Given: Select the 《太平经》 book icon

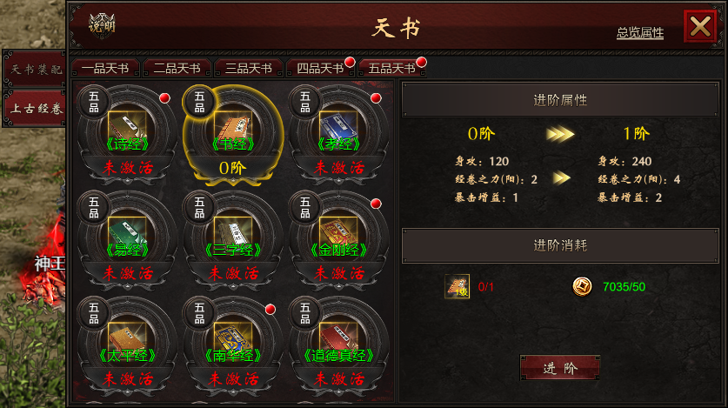Looking at the screenshot, I should [x=127, y=337].
